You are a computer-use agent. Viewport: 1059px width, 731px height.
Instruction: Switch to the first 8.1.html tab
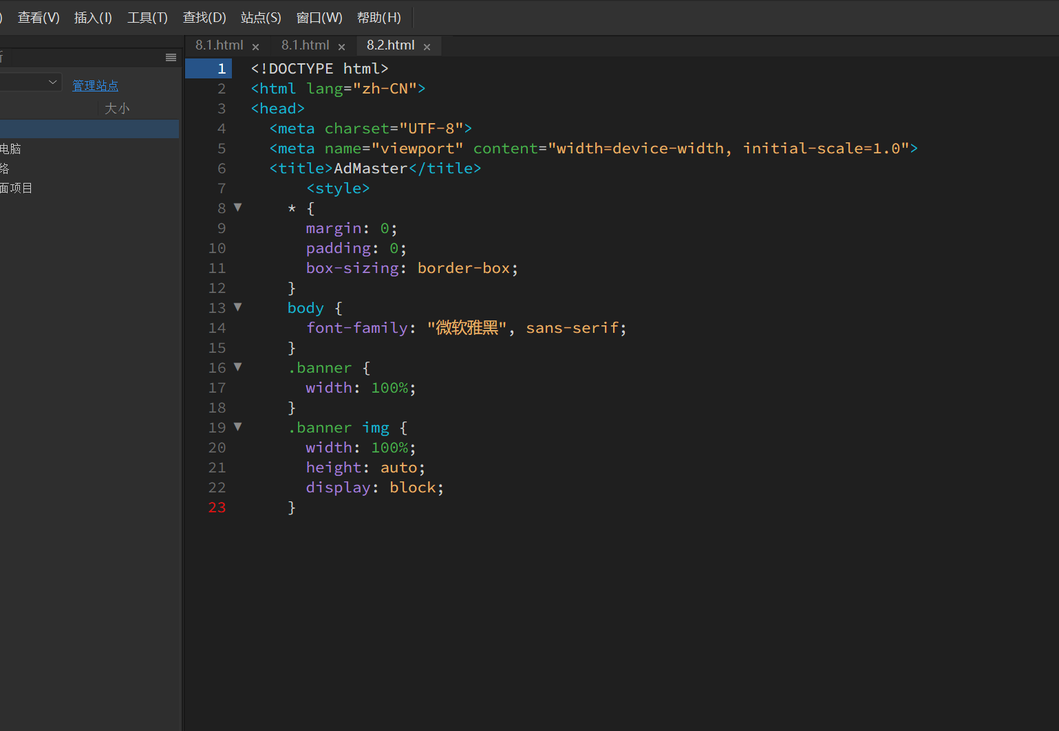coord(220,45)
